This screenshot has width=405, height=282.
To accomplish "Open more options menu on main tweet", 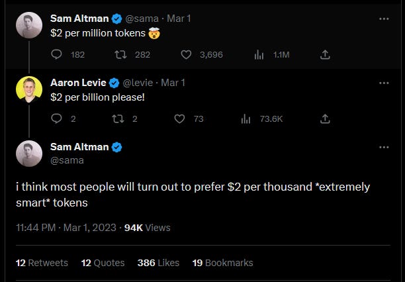I will pos(384,147).
